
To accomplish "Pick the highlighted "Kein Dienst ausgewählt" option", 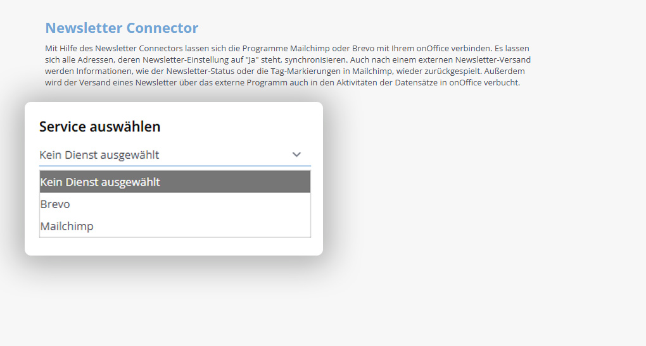I will point(100,182).
